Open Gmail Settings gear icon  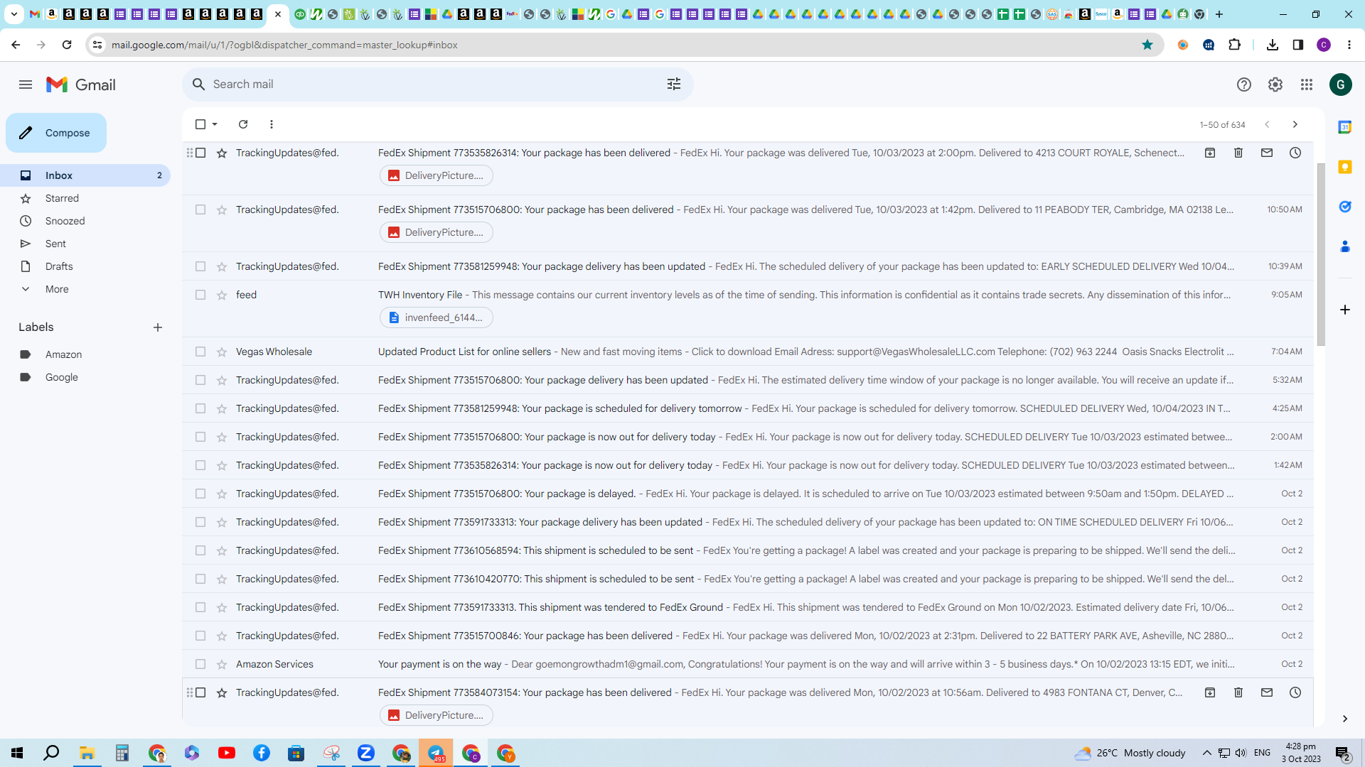1275,85
